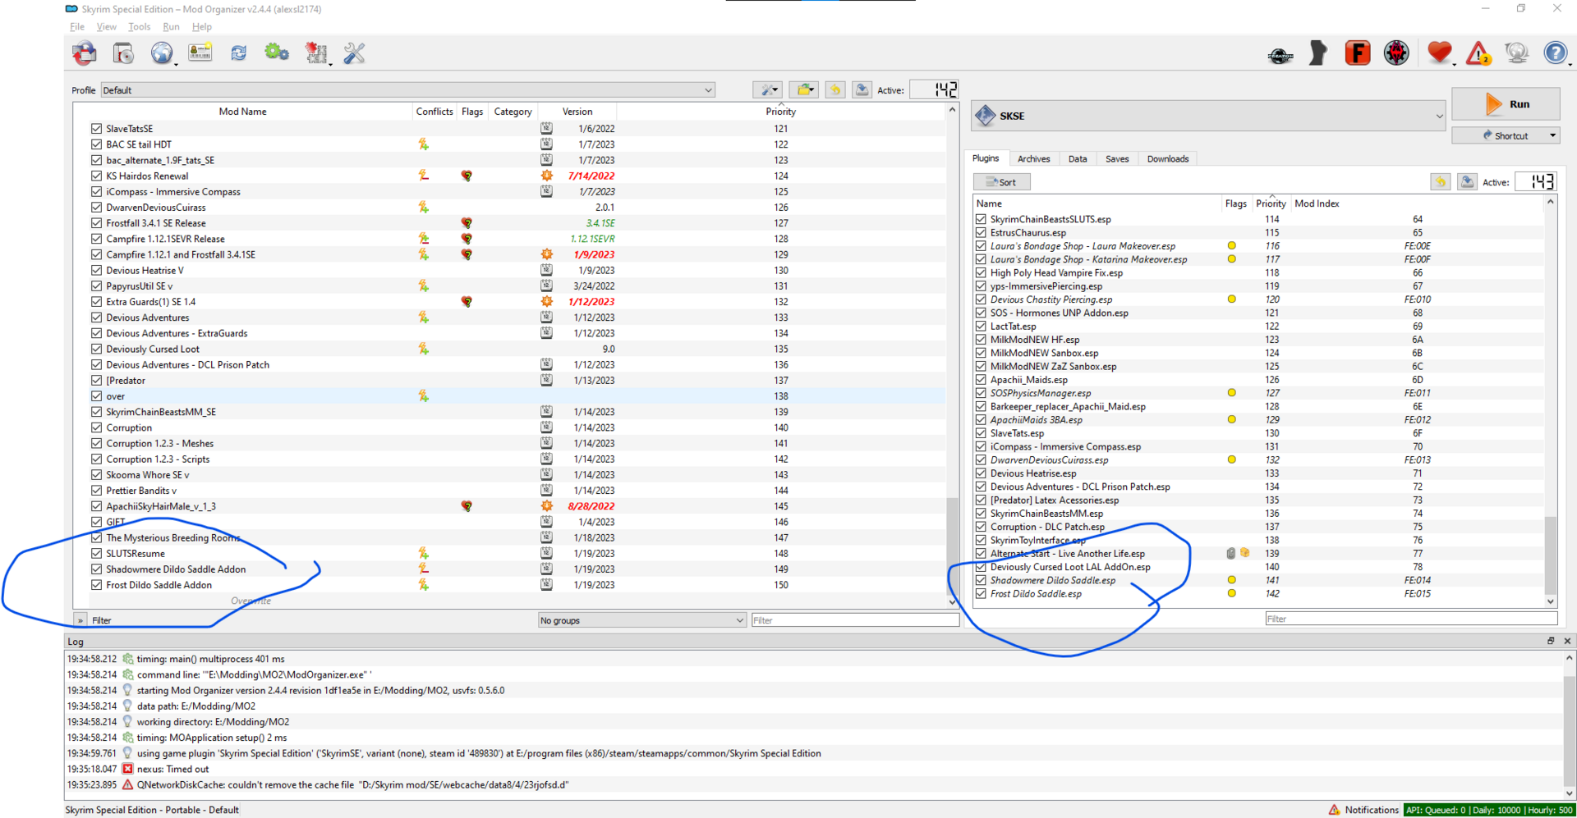Open the No groups dropdown
This screenshot has height=818, width=1577.
641,620
